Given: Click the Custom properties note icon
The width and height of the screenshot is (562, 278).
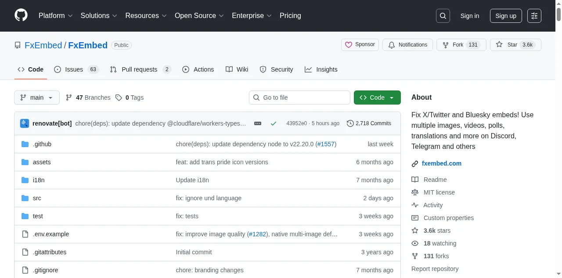Looking at the screenshot, I should tap(415, 218).
